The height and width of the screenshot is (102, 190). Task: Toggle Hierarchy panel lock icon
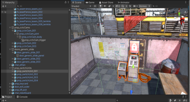(65, 2)
